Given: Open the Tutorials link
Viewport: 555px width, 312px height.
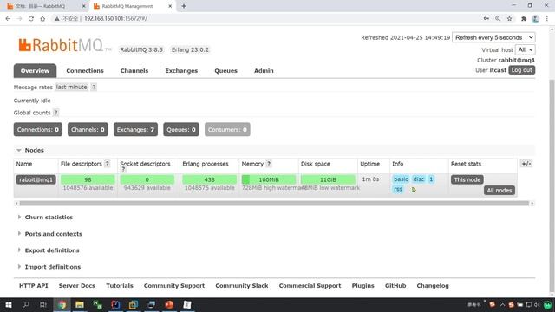Looking at the screenshot, I should 120,286.
